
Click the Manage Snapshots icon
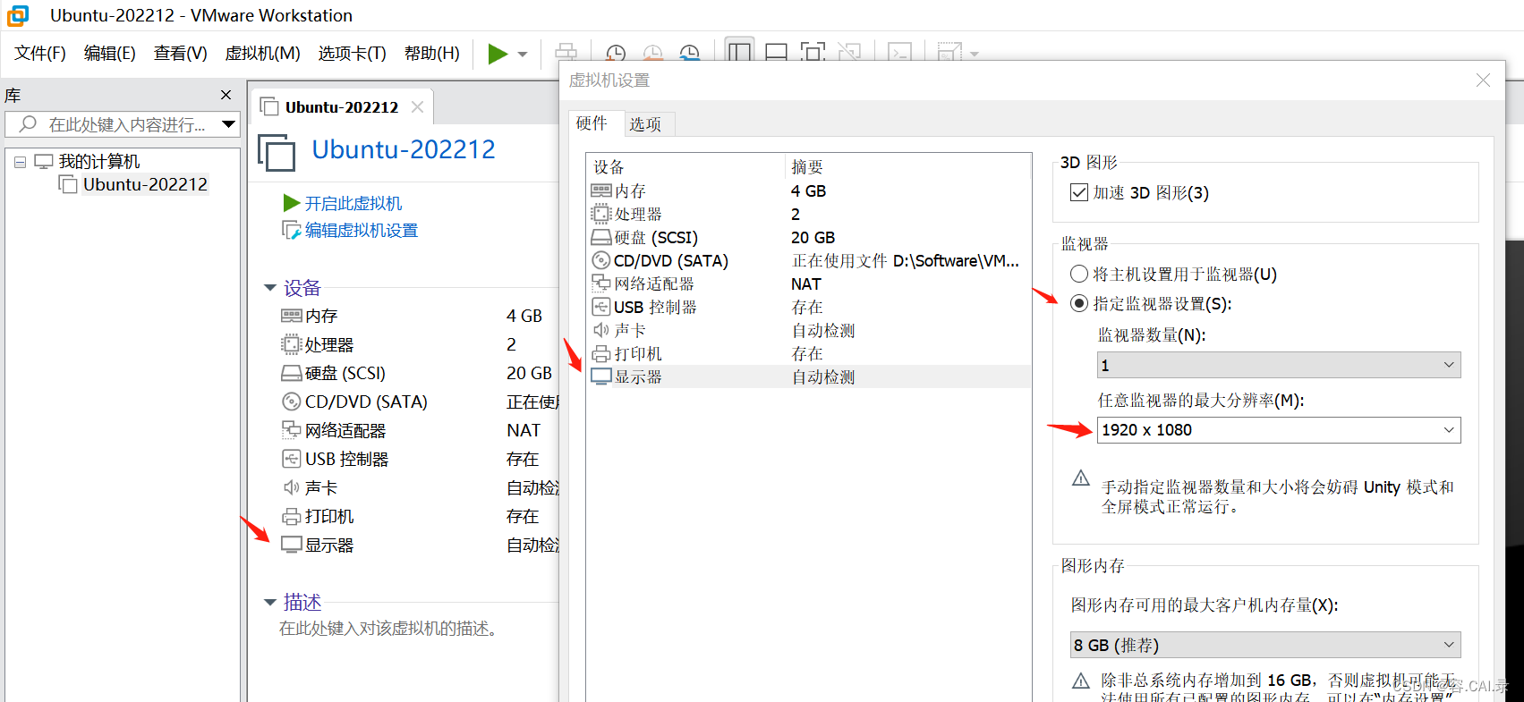point(690,54)
